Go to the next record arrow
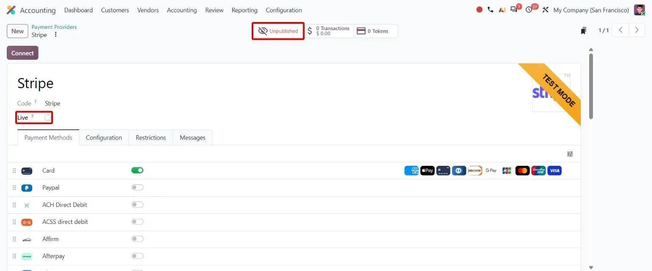652x271 pixels. [637, 30]
